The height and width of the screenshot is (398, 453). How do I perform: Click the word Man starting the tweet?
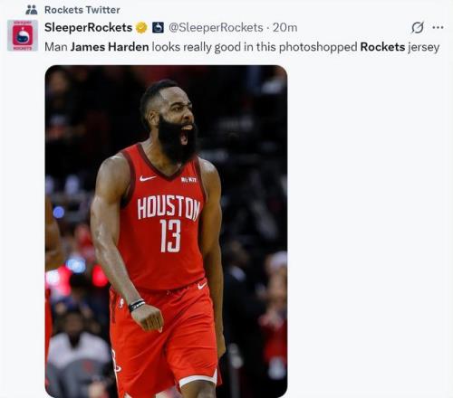tap(56, 47)
